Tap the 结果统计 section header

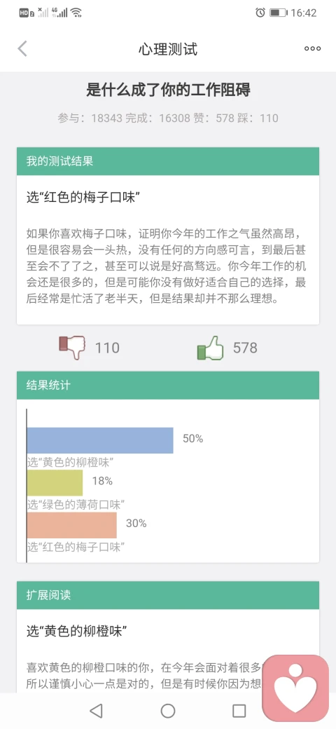pos(168,385)
